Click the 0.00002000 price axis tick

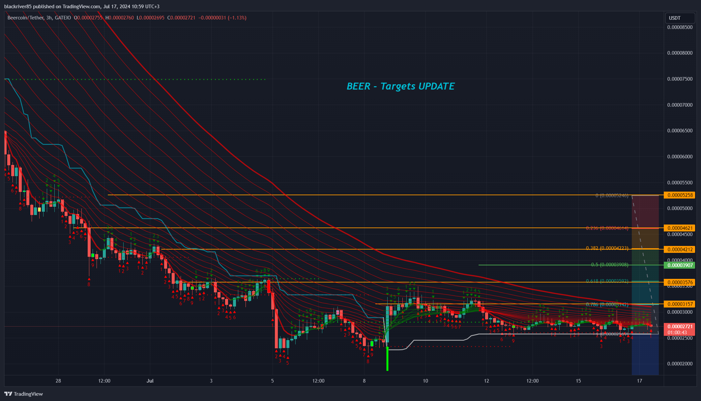tap(680, 364)
